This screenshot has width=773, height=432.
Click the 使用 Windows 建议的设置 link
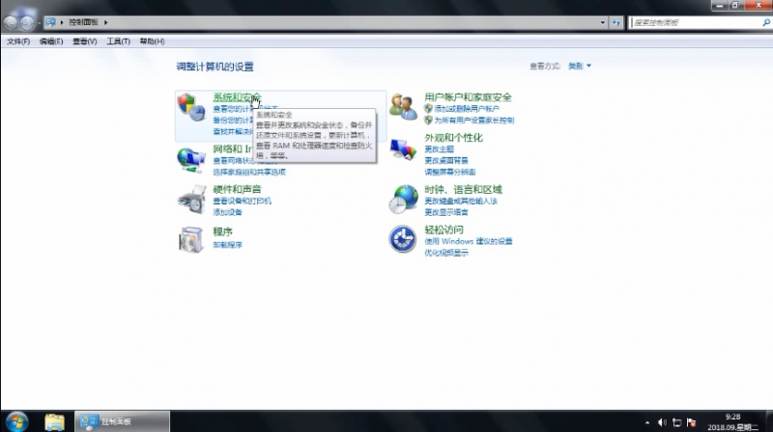(468, 241)
